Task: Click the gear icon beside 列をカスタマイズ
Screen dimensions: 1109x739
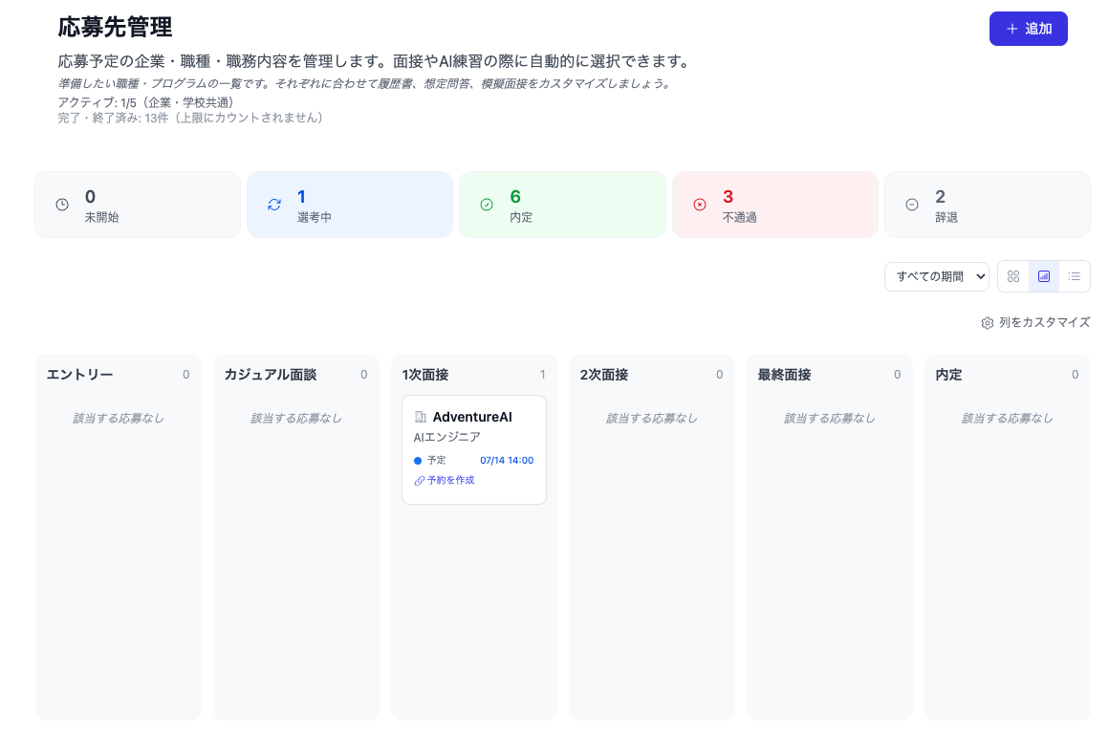Action: [x=988, y=323]
